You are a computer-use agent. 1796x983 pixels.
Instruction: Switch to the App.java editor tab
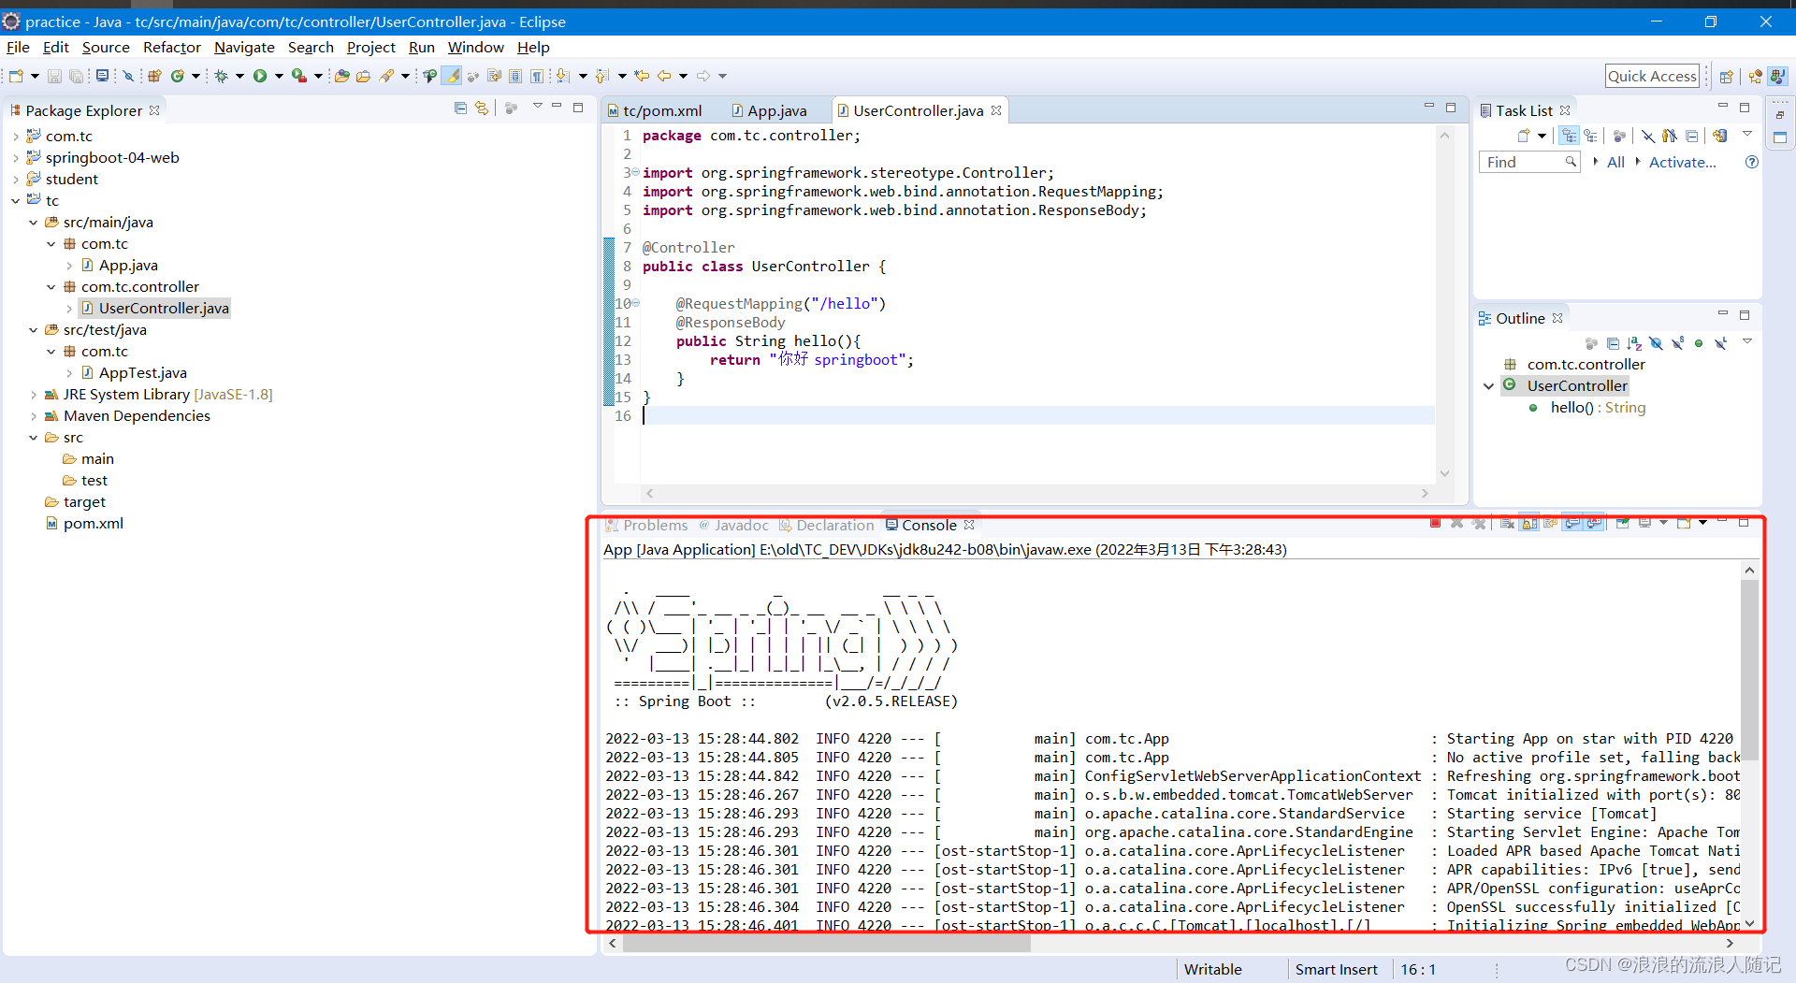pos(769,110)
